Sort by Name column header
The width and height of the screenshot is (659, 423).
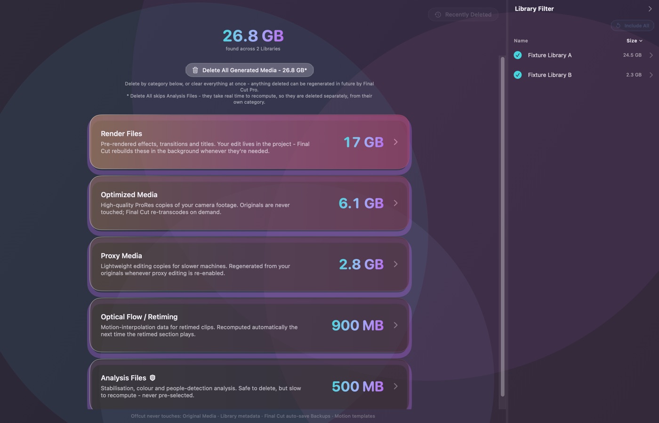[521, 41]
